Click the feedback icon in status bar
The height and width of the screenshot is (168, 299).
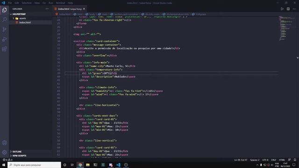289,160
